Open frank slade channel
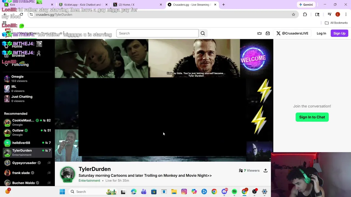This screenshot has height=197, width=351. click(27, 173)
